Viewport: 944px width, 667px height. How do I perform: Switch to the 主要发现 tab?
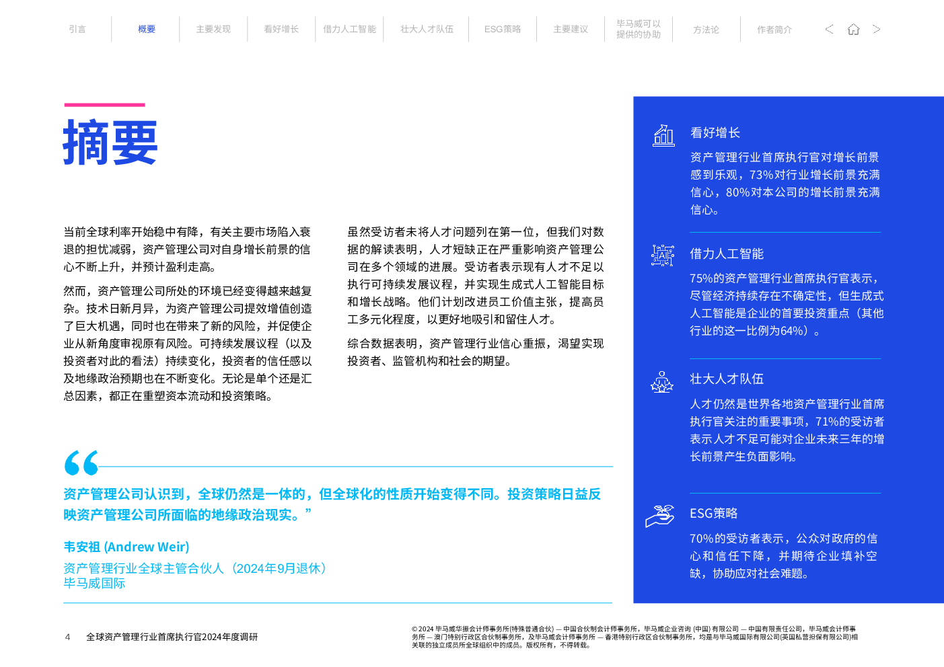[x=213, y=30]
